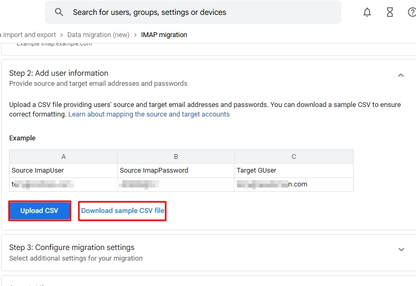Click the Step 3: Configure migration settings heading
Image resolution: width=416 pixels, height=286 pixels.
[71, 247]
